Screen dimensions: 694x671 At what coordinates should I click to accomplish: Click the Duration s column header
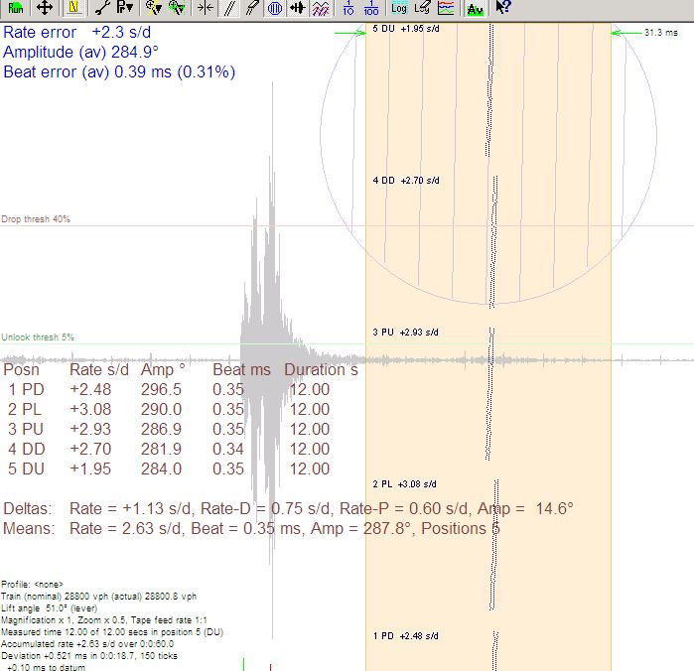321,369
